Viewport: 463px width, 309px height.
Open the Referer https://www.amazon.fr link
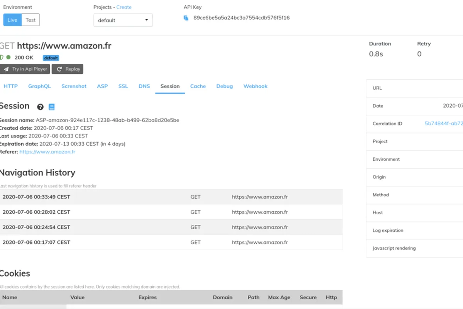pos(47,152)
